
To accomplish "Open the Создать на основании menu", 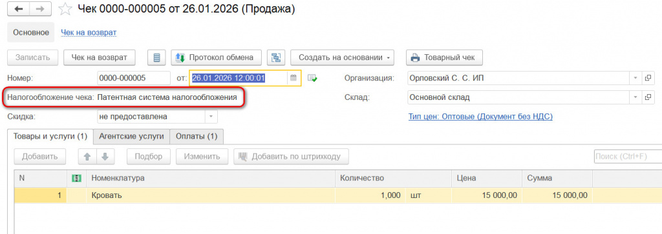I will 342,57.
